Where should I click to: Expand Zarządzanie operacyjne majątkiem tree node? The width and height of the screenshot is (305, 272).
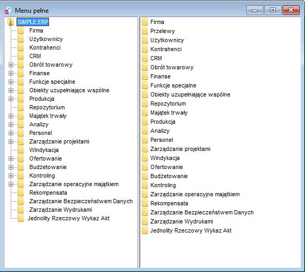coord(11,184)
